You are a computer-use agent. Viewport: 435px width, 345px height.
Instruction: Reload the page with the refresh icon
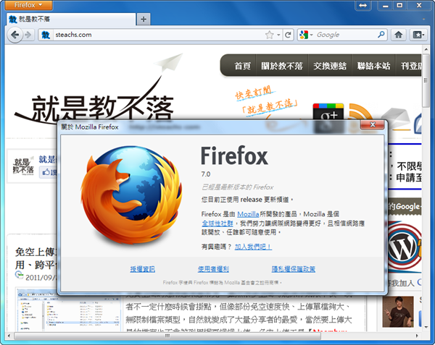click(x=288, y=35)
